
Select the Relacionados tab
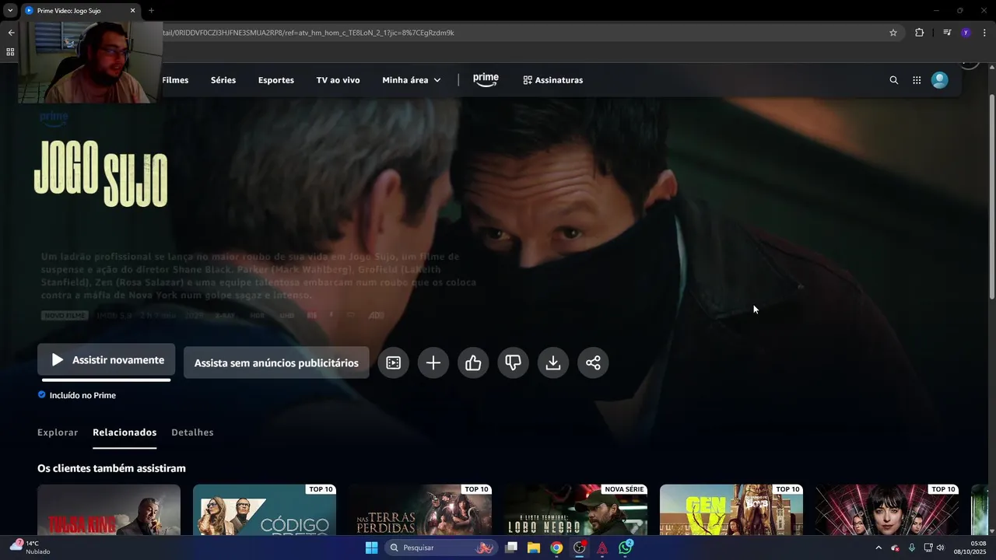[x=124, y=432]
